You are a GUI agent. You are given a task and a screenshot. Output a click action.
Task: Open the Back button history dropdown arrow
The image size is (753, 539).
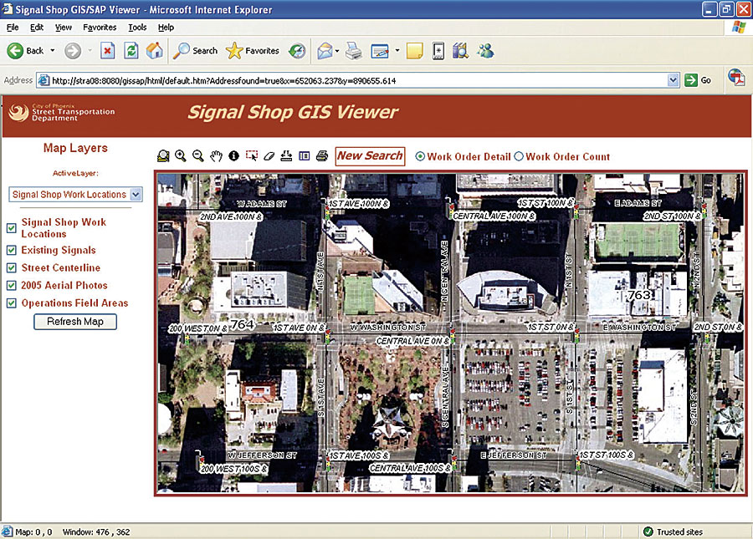53,50
